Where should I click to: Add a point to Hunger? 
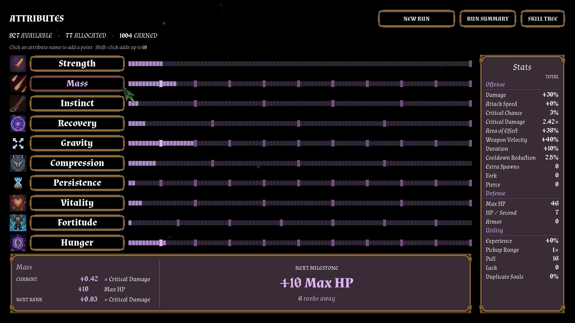tap(77, 243)
